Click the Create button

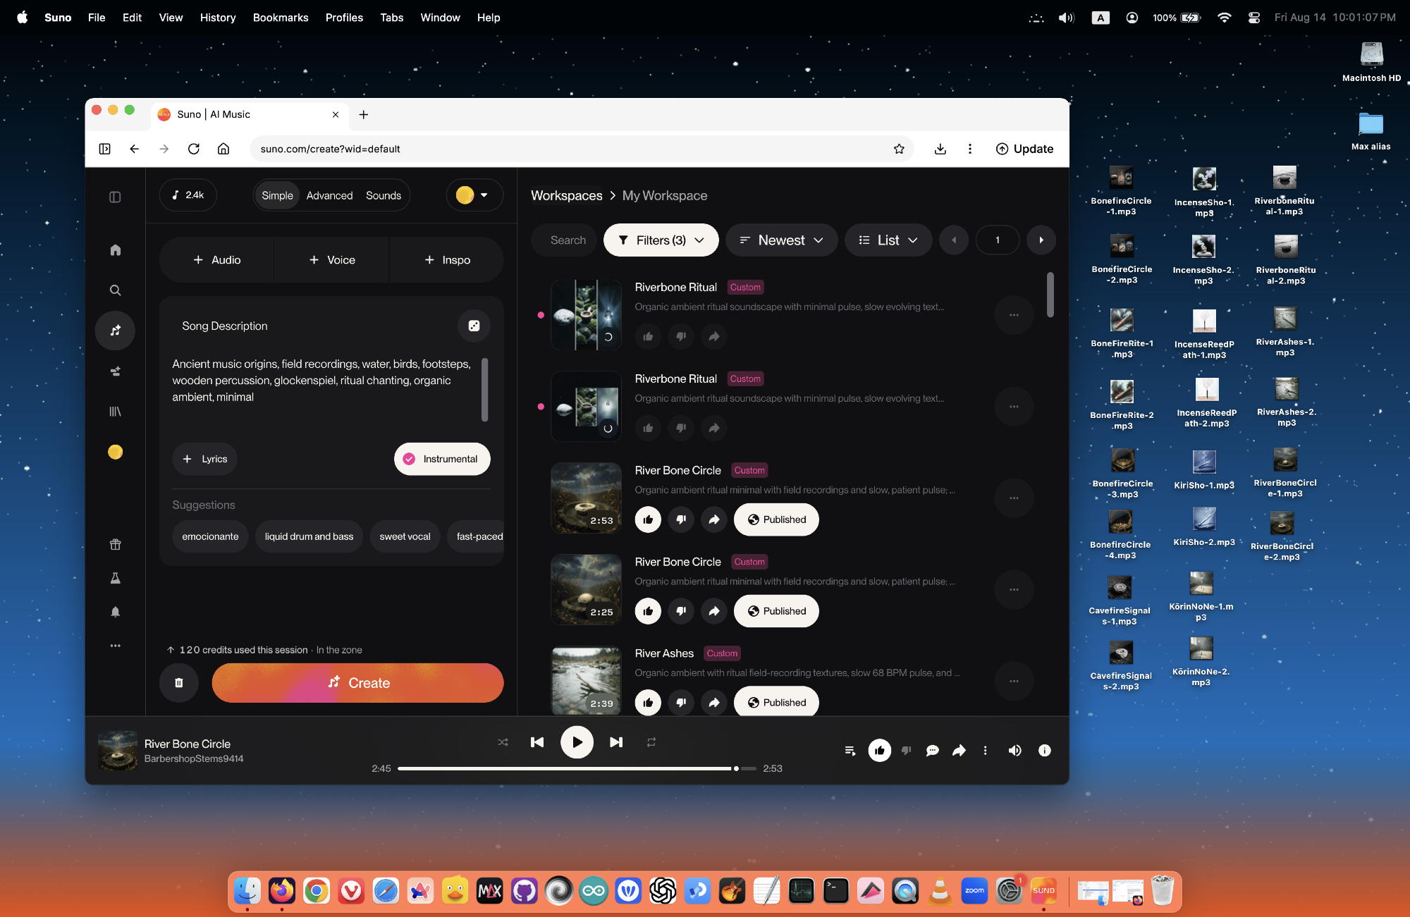pos(357,683)
